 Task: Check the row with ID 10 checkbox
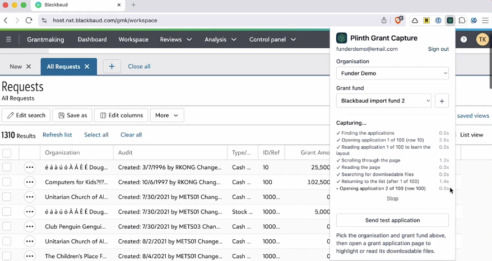point(7,168)
